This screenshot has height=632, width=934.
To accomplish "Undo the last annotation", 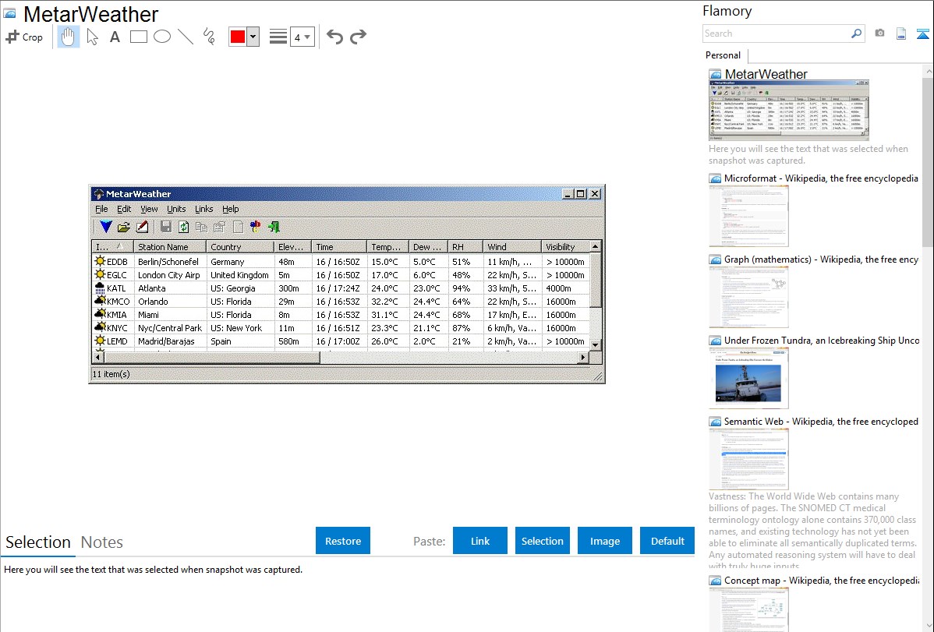I will [334, 37].
